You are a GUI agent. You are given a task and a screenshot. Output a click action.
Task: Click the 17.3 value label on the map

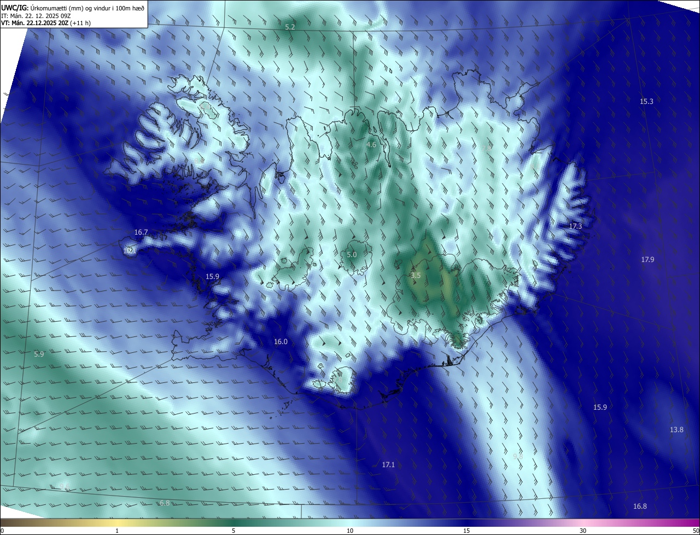575,226
